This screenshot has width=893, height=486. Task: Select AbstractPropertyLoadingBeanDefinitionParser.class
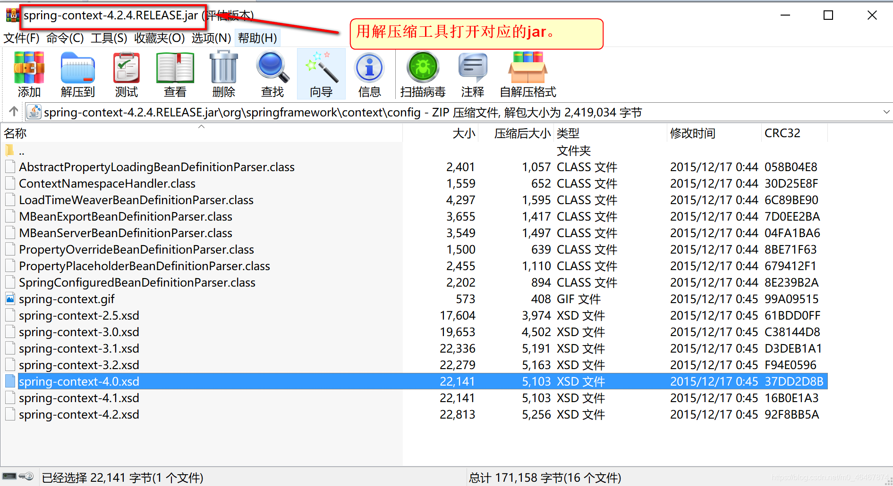157,167
